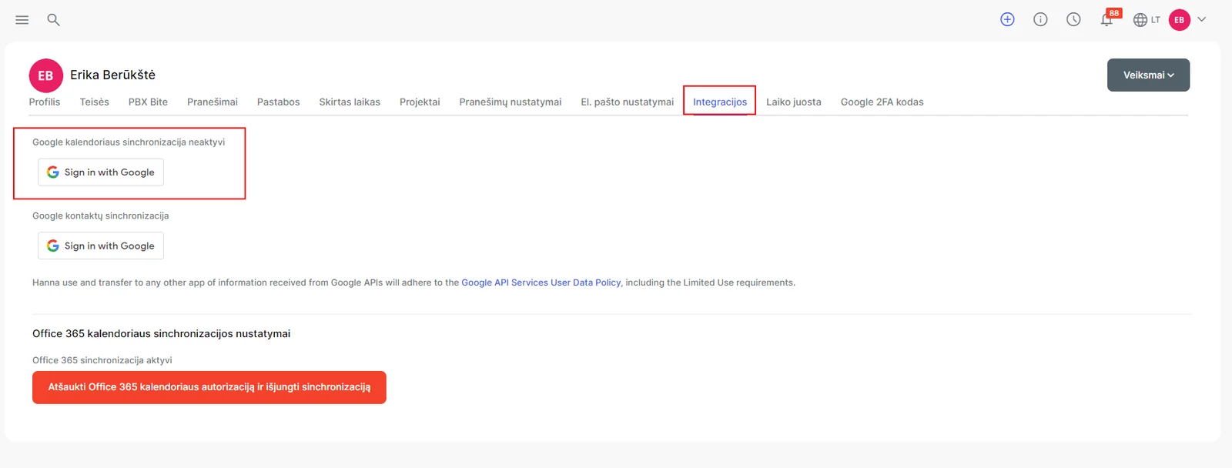This screenshot has height=468, width=1232.
Task: Select the Integracijos tab
Action: point(720,102)
